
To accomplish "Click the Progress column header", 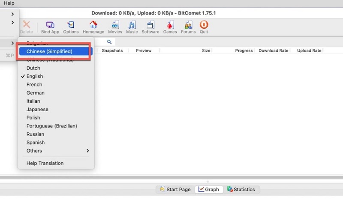I will point(244,50).
